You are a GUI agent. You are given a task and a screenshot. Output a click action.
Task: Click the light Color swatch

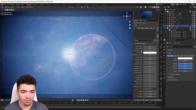click(x=185, y=58)
